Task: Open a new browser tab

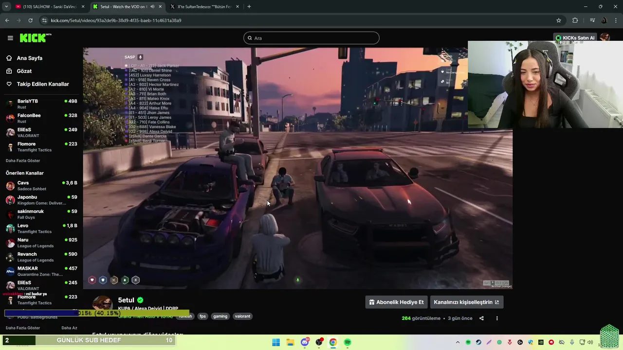Action: click(249, 6)
